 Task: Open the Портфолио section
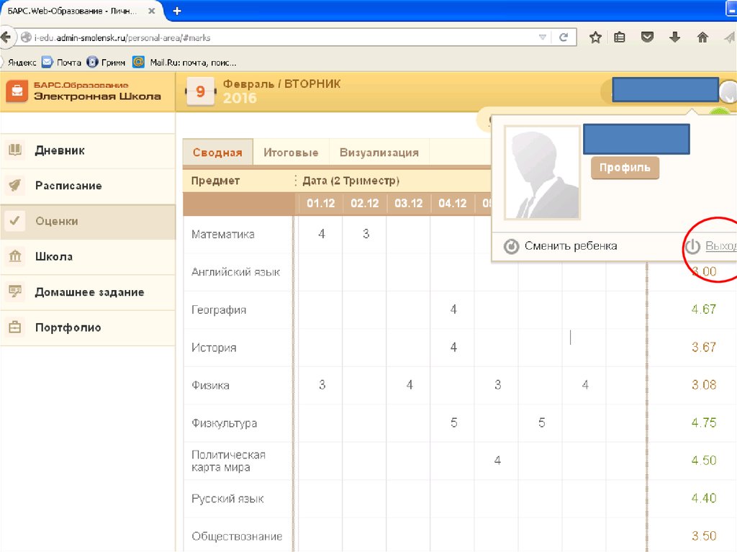pos(68,327)
